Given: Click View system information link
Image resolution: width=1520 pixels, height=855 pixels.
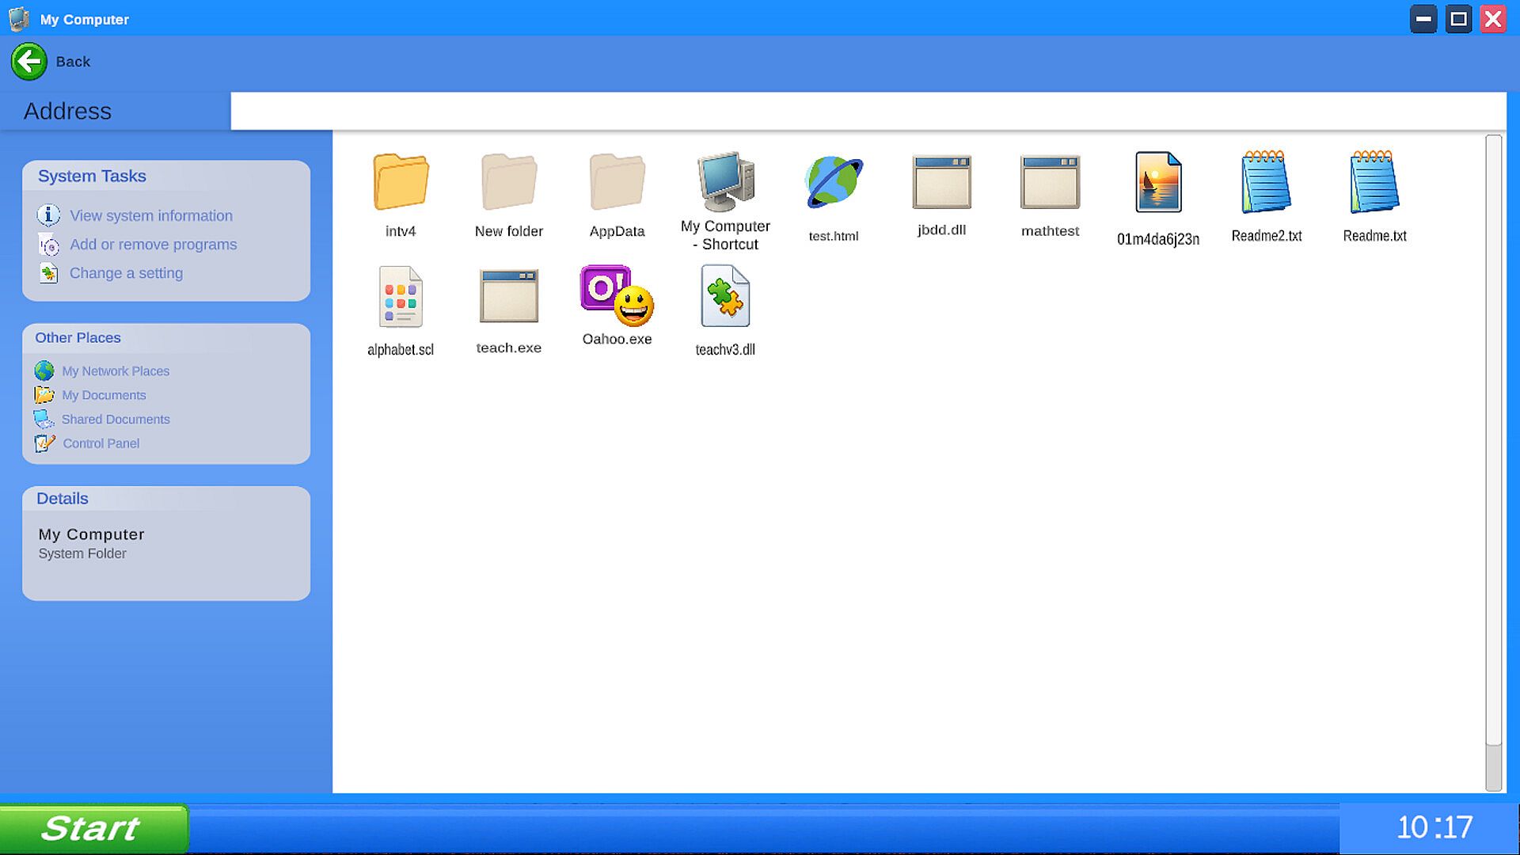Looking at the screenshot, I should (x=150, y=215).
